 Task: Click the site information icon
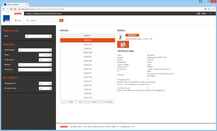[19, 9]
